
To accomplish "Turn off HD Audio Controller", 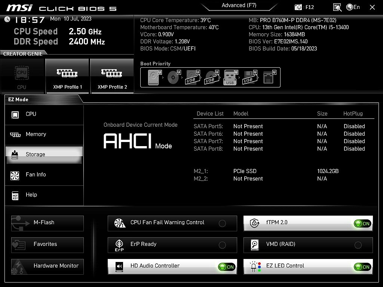I will pos(226,267).
